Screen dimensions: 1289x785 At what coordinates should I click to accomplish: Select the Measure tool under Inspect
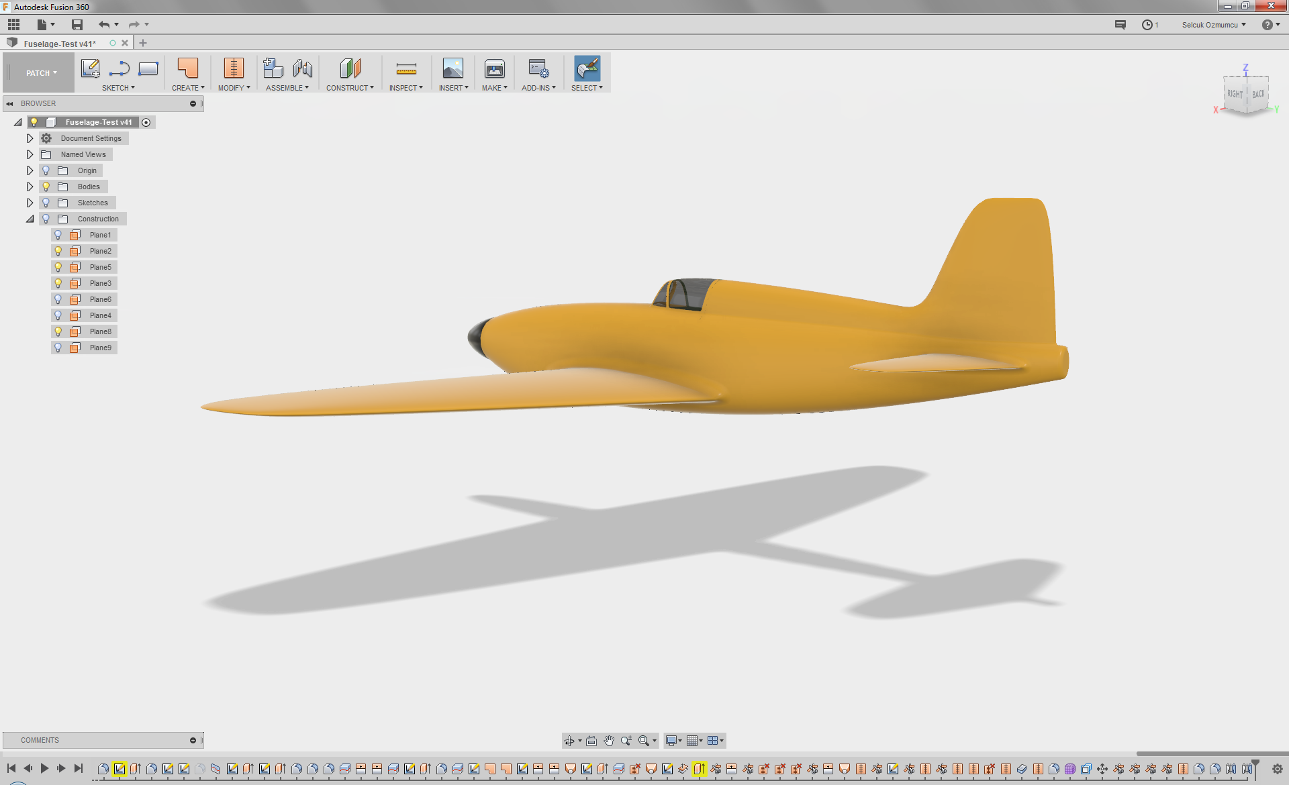pyautogui.click(x=406, y=68)
